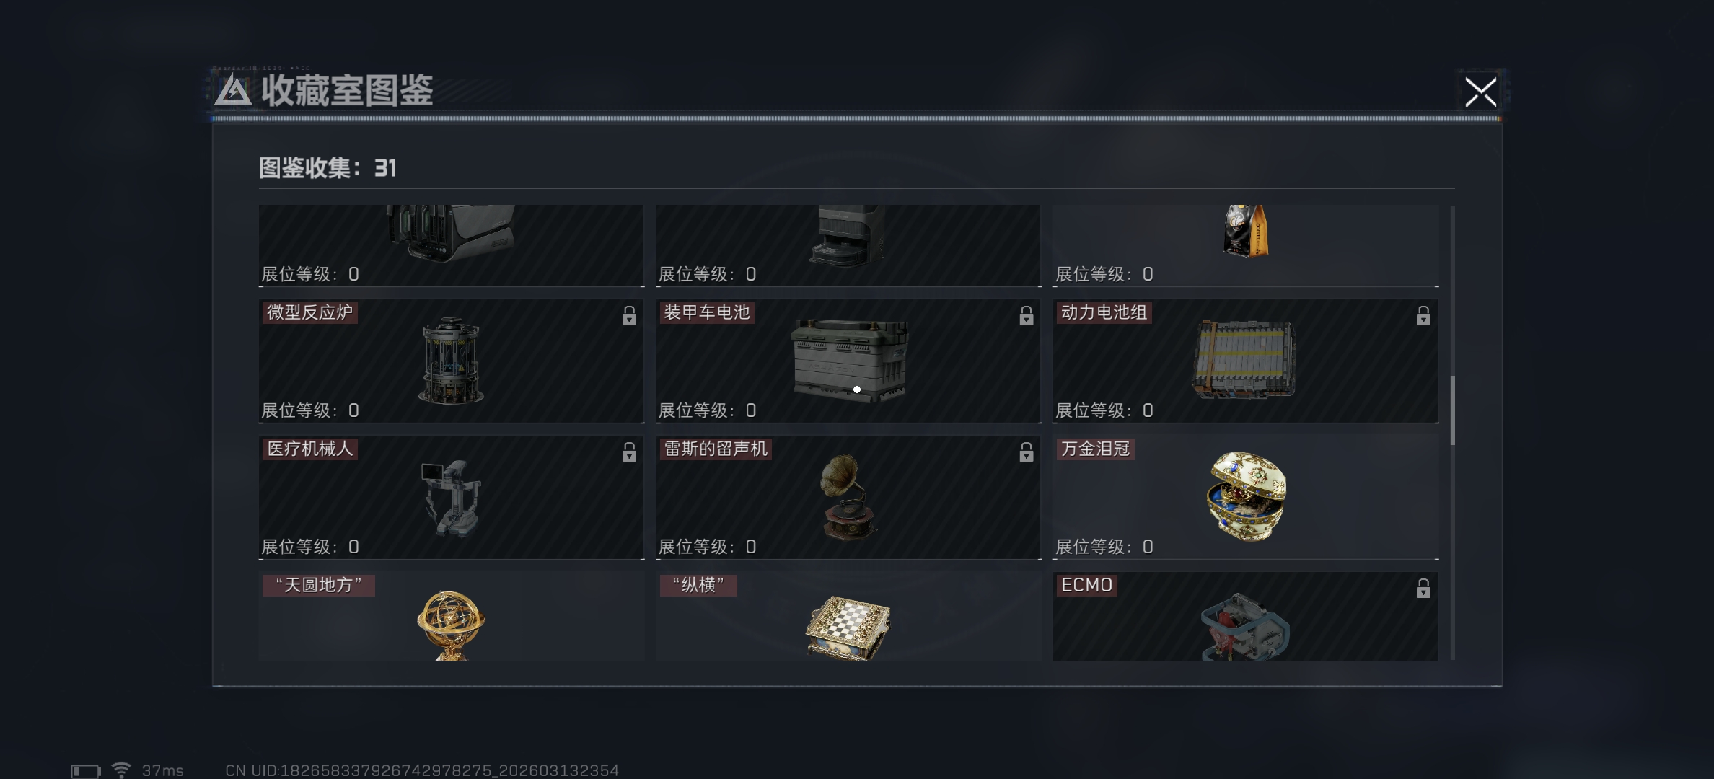
Task: Select the 微型反应炉 reactor image
Action: point(451,361)
